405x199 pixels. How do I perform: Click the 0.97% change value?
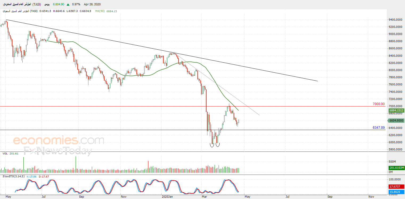76,5
